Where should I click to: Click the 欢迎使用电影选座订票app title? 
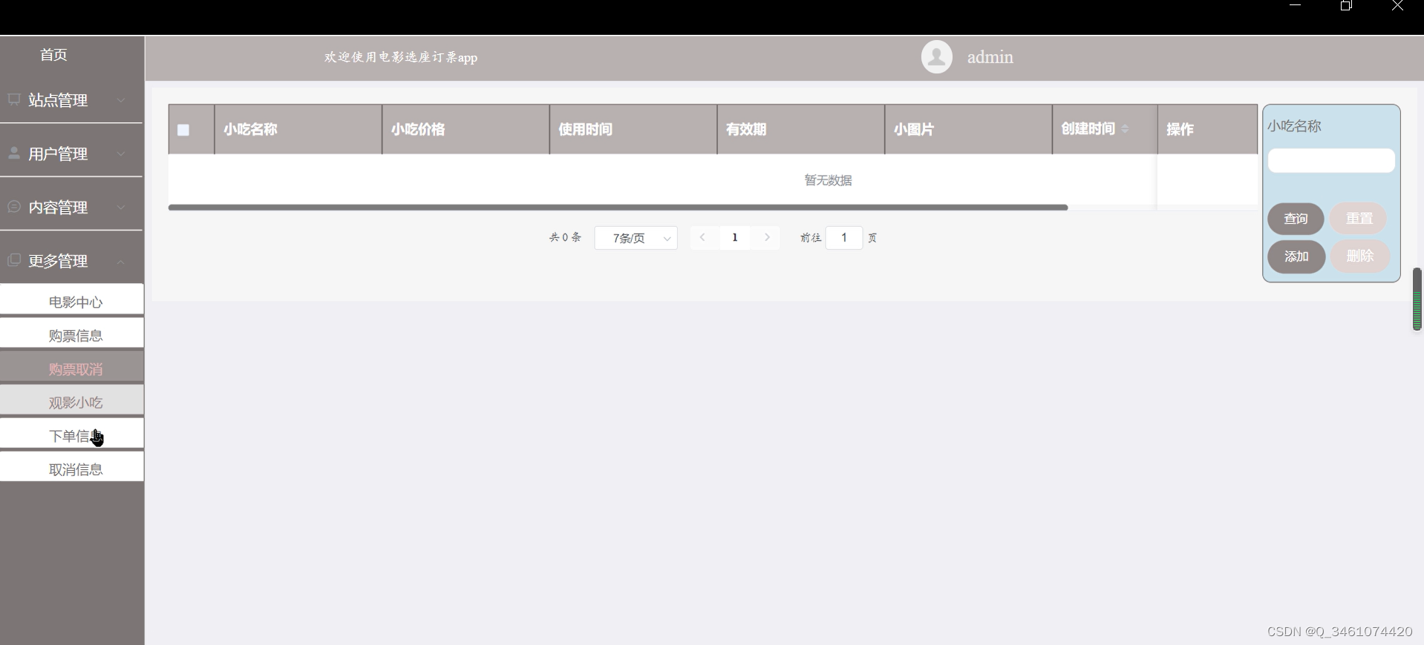(x=401, y=57)
